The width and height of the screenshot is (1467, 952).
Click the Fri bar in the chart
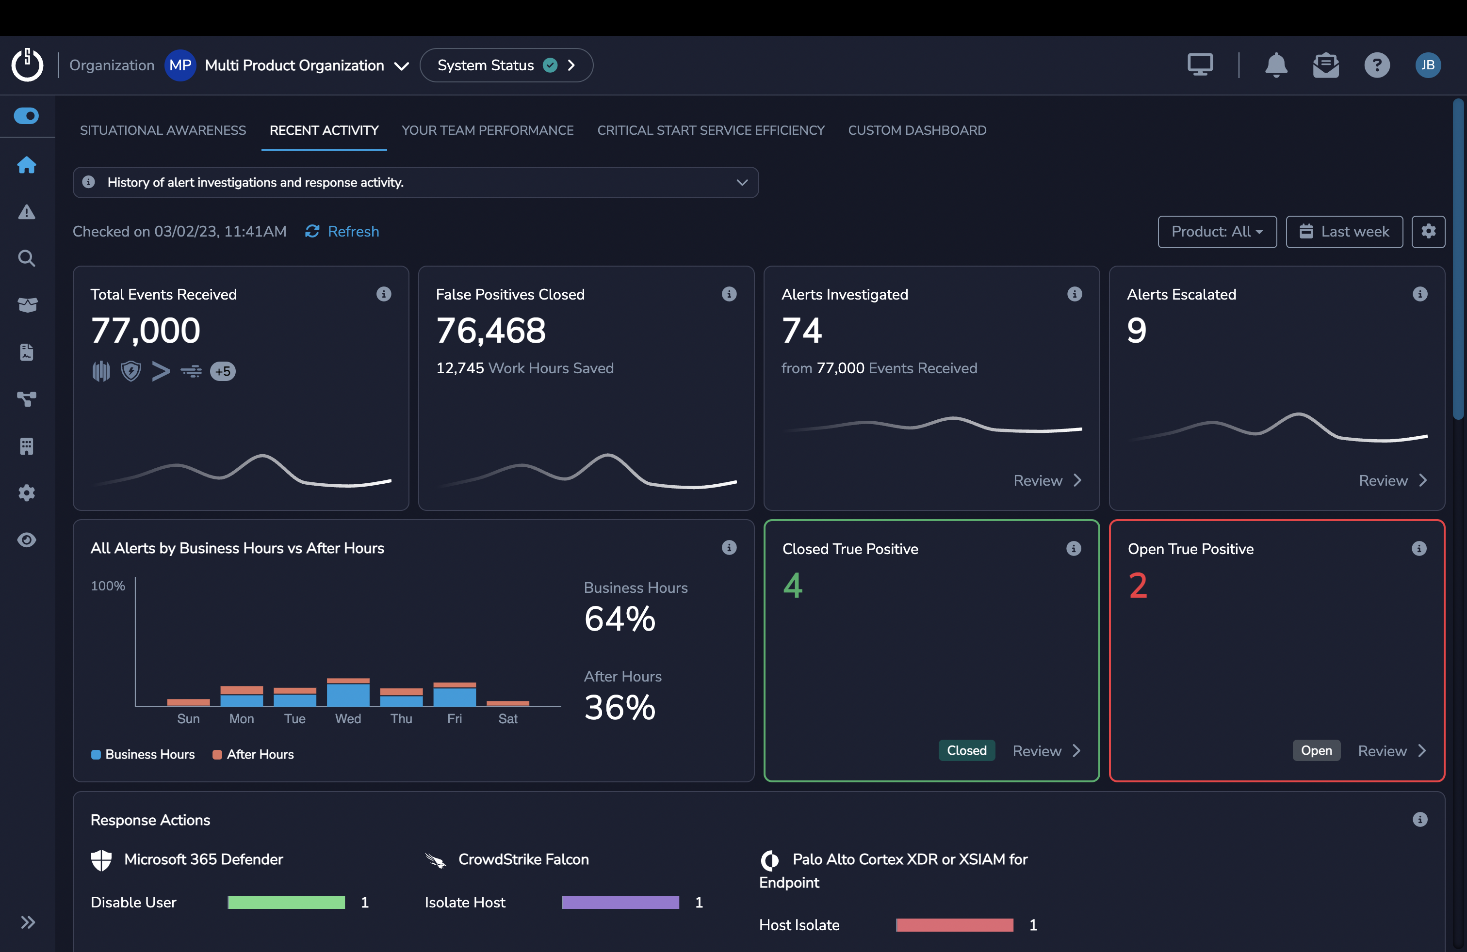pos(454,694)
